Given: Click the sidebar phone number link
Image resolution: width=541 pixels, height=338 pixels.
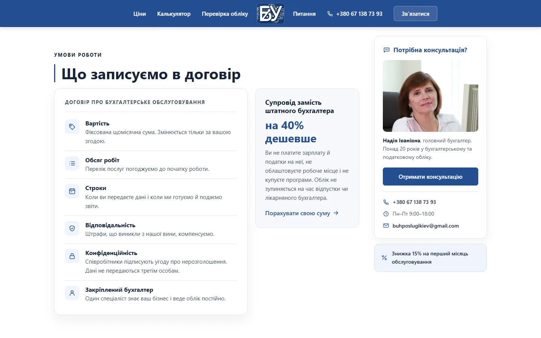Looking at the screenshot, I should (x=414, y=202).
